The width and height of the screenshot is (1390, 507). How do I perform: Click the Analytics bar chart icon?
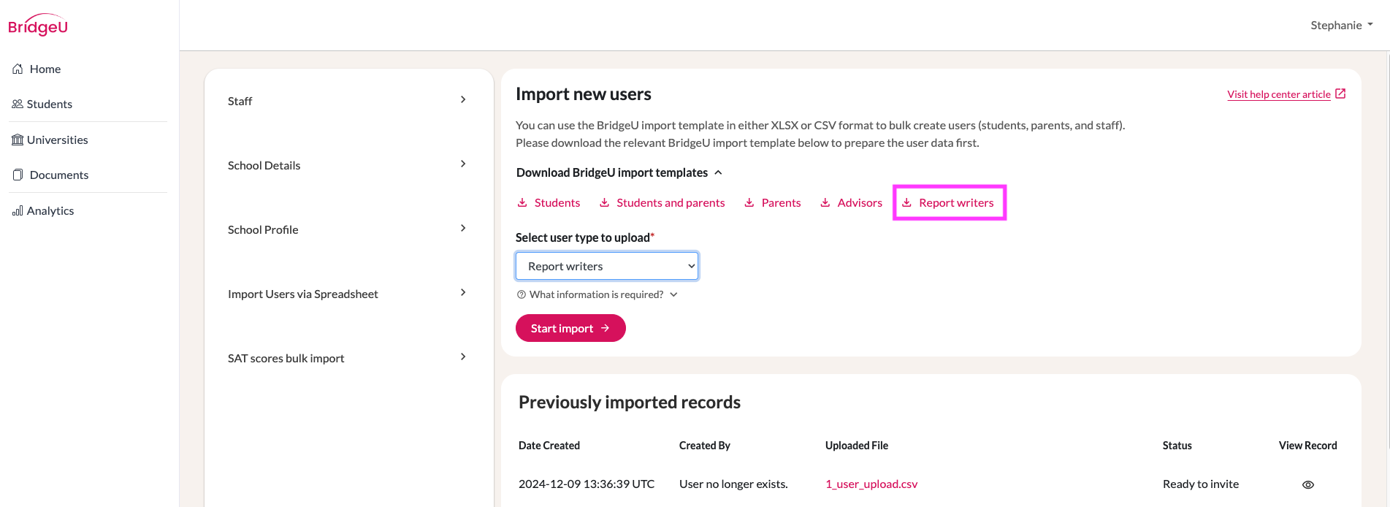click(x=18, y=210)
